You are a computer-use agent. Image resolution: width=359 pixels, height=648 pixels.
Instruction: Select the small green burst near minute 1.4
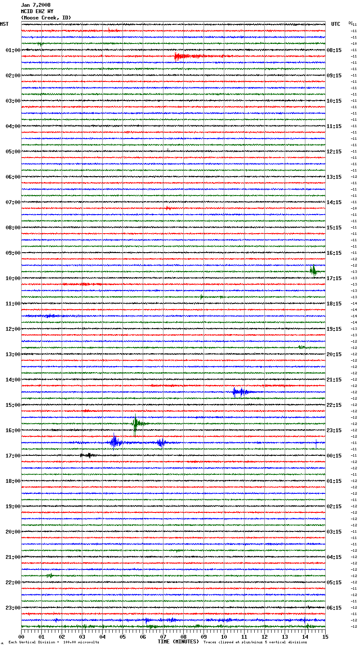point(50,575)
